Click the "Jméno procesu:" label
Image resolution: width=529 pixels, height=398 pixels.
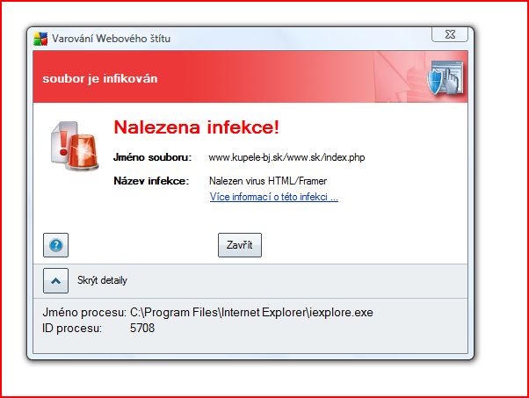coord(83,313)
